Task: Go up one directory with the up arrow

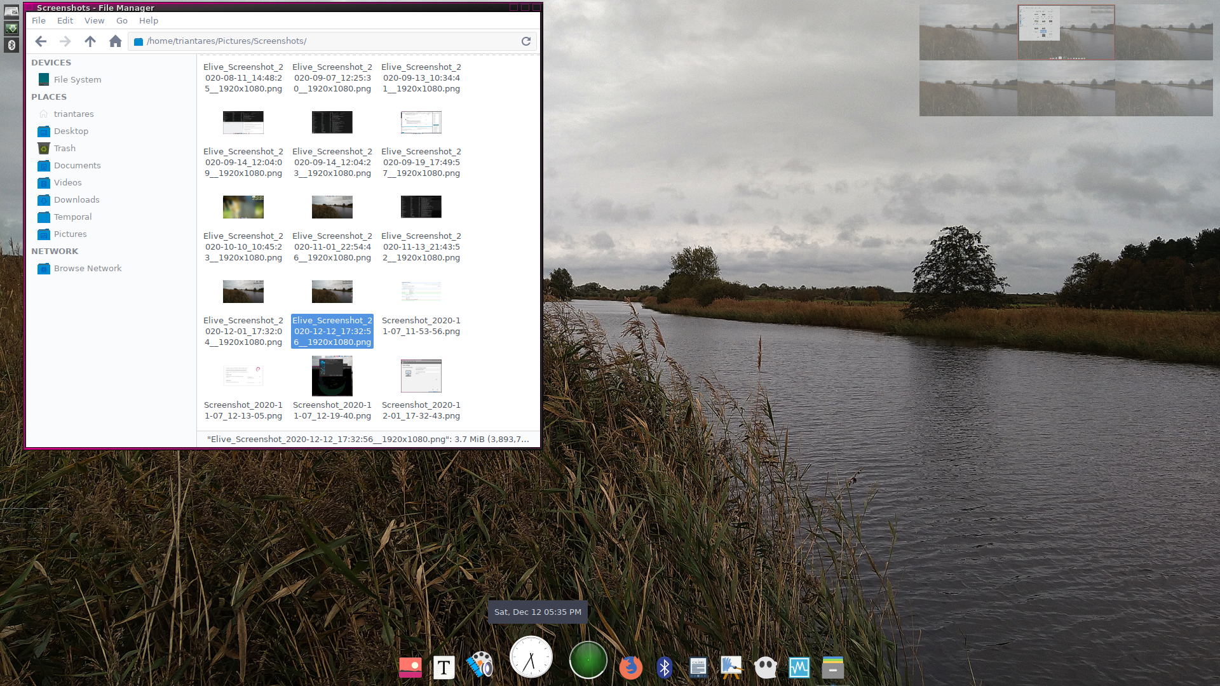Action: pos(90,41)
